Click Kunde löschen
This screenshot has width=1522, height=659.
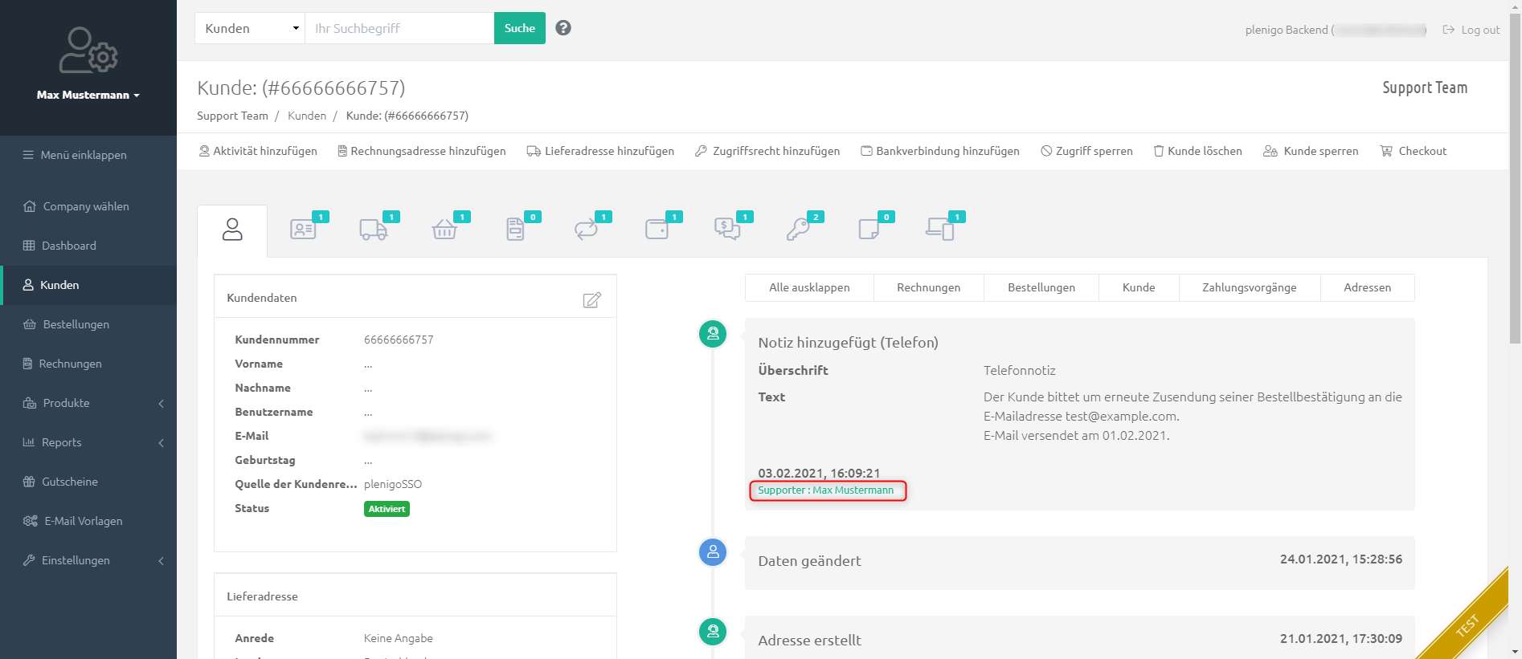[1197, 151]
